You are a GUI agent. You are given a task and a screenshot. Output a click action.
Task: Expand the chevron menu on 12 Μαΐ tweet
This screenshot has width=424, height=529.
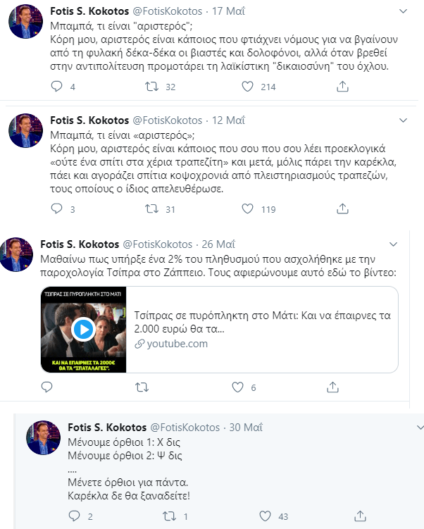(402, 120)
